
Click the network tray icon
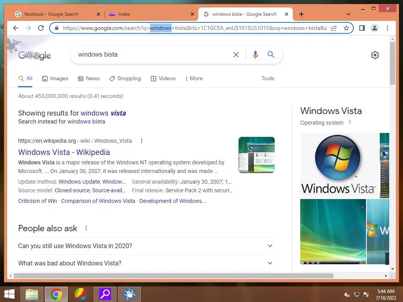(357, 295)
